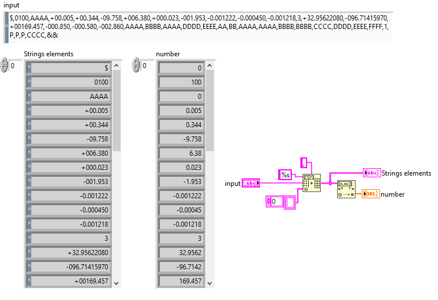Click the 'Strings elements' array label
438x300 pixels.
(x=48, y=54)
